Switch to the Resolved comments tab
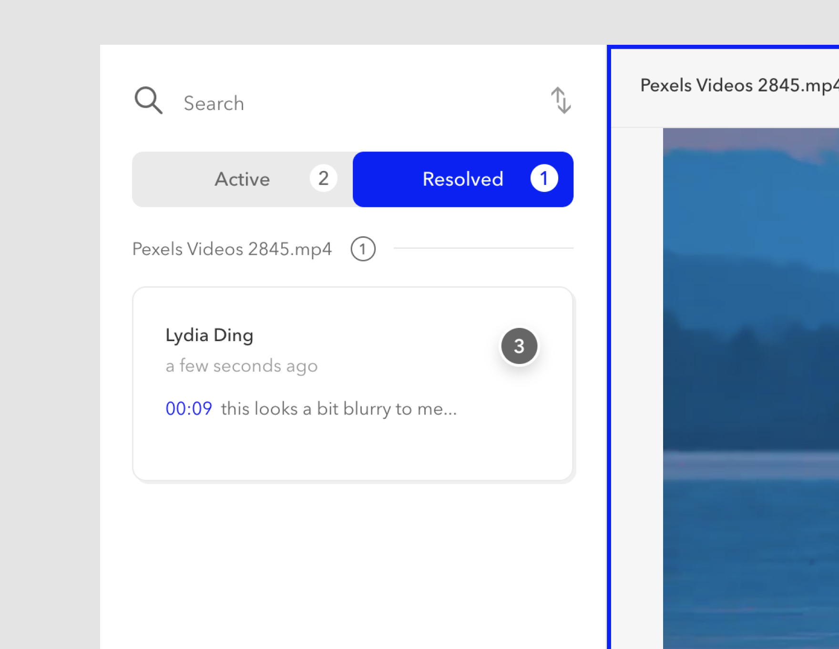This screenshot has width=839, height=649. [462, 179]
